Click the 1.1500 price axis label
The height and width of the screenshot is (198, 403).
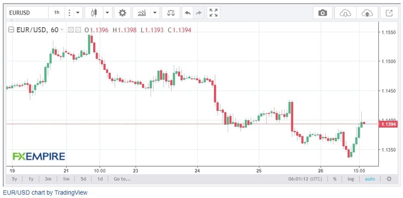388,61
